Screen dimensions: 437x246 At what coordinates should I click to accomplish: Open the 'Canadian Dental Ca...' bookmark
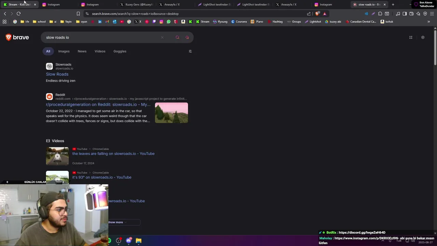361,22
